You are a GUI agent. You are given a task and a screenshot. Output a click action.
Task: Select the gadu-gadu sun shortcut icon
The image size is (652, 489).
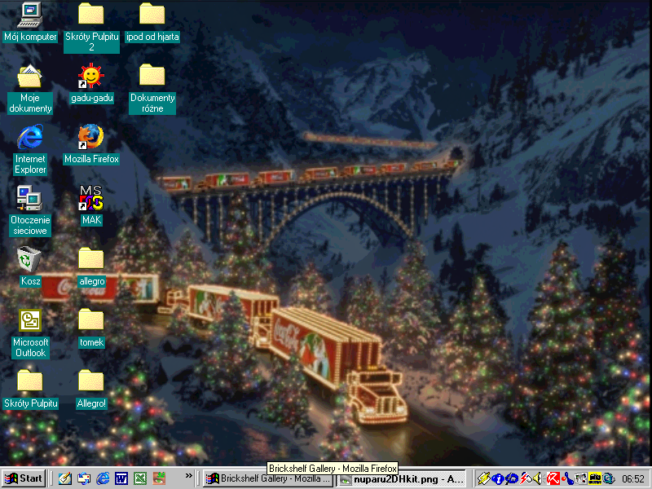click(91, 76)
